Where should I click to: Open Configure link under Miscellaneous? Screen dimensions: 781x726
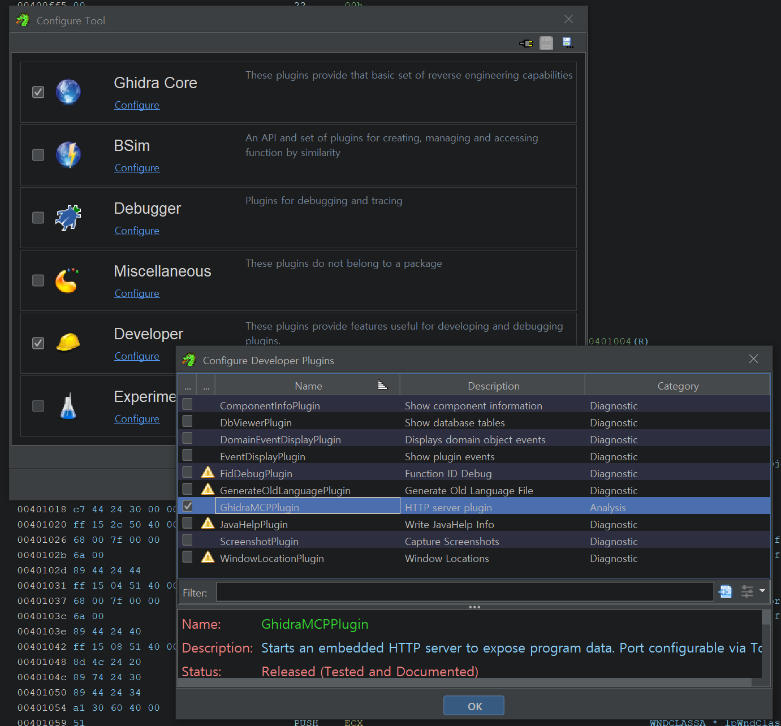137,293
